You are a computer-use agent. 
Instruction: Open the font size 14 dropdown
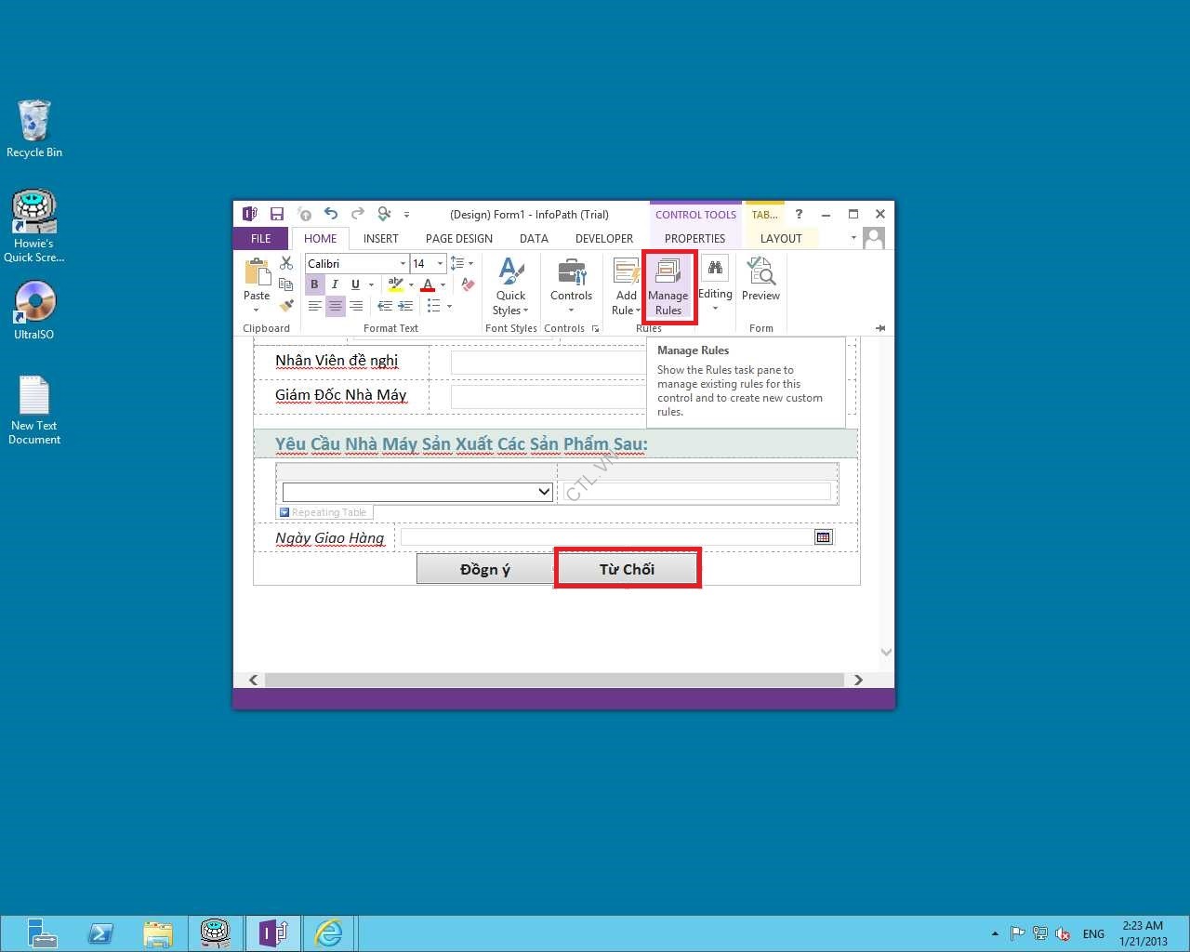[x=440, y=264]
